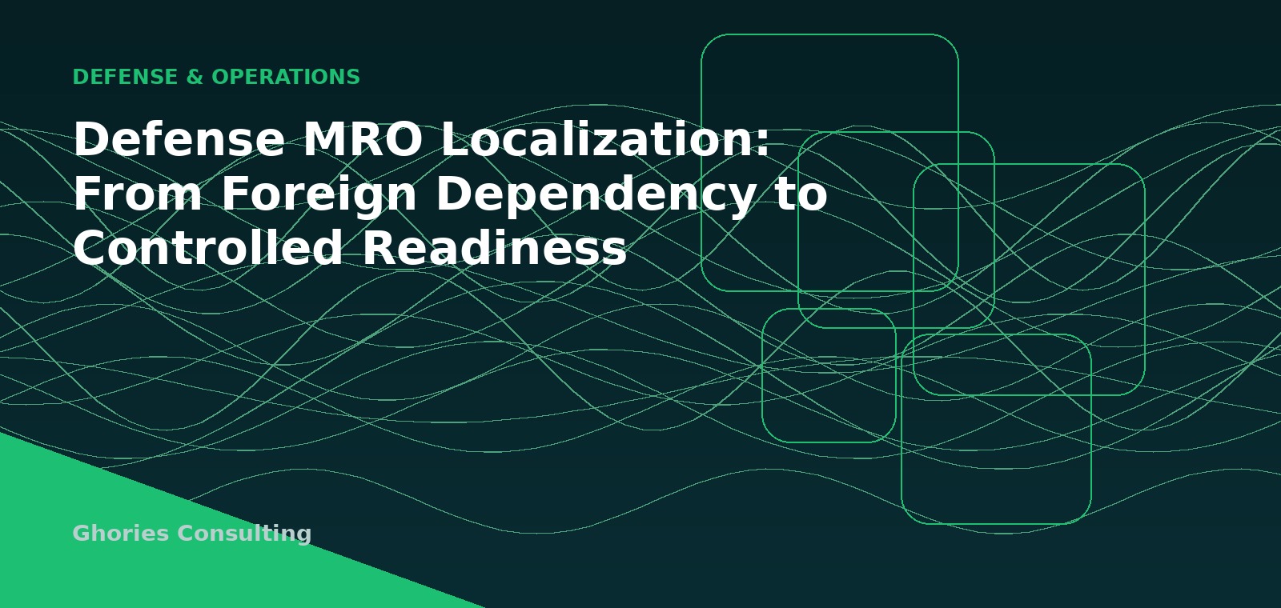Click the headline line 'From Foreign Dependency to'
The height and width of the screenshot is (608, 1281).
(x=450, y=194)
